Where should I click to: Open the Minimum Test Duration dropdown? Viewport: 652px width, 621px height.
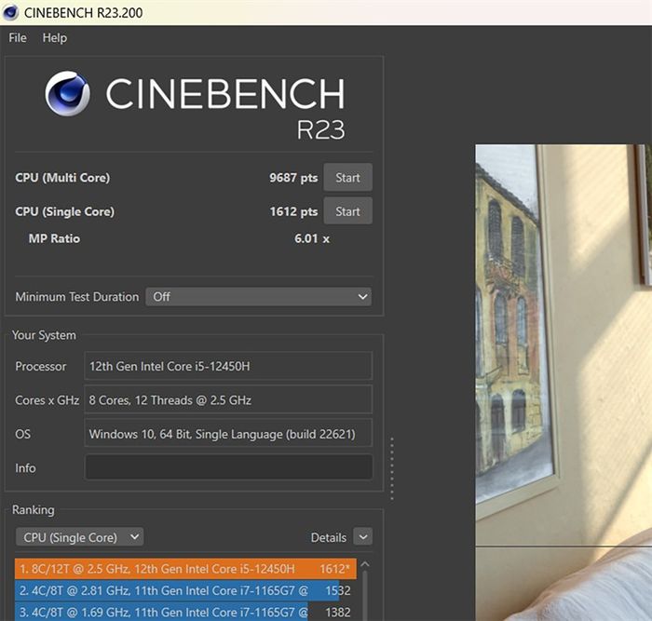coord(259,297)
